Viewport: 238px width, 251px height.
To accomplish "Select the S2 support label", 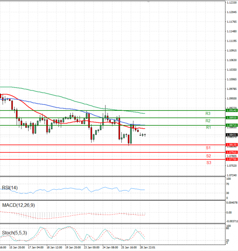I will [x=208, y=156].
